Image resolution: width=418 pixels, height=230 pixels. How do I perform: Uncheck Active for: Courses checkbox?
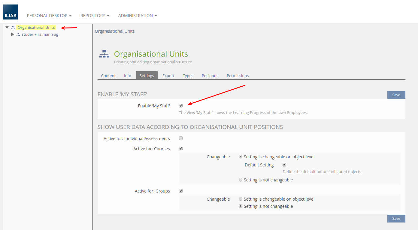point(181,148)
